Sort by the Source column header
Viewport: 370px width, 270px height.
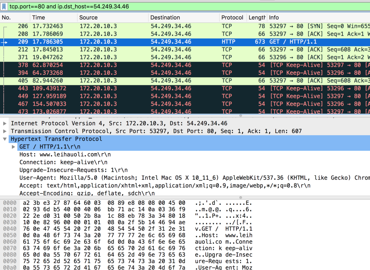pyautogui.click(x=113, y=18)
